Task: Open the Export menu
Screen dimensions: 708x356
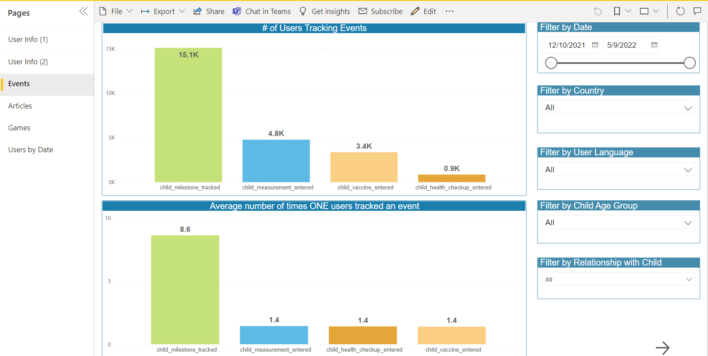Action: (x=163, y=11)
